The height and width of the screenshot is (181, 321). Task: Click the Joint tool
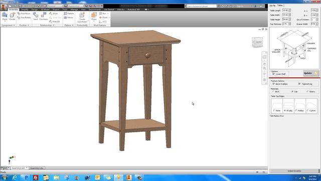[36, 17]
